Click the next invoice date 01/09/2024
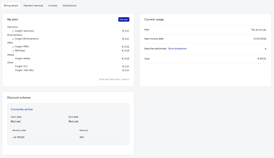 point(260,39)
